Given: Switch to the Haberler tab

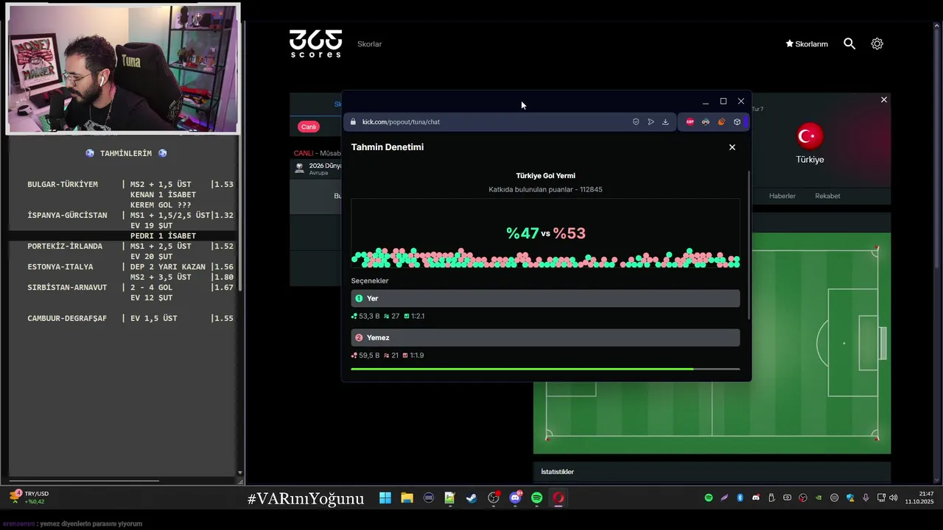Looking at the screenshot, I should [x=782, y=196].
